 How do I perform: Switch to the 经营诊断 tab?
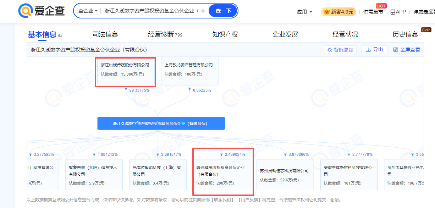tap(165, 34)
